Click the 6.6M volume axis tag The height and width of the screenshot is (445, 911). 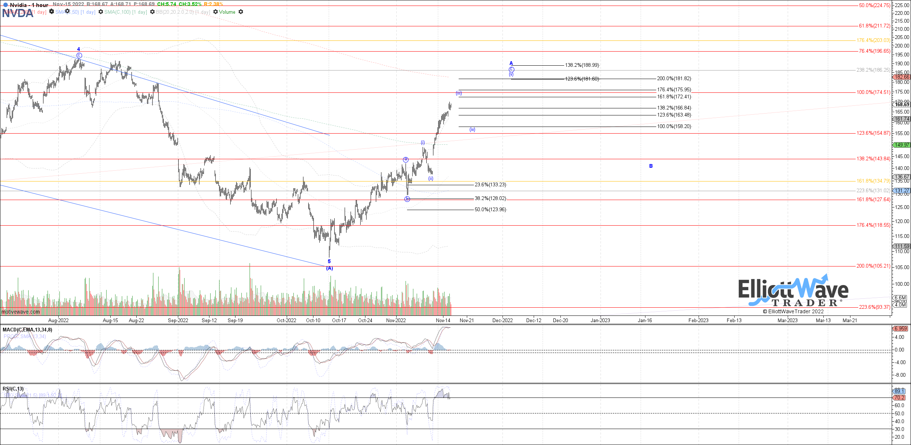[x=900, y=298]
